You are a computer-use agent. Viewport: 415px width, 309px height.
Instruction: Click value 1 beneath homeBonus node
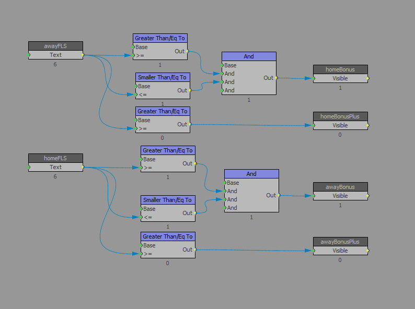(x=340, y=88)
